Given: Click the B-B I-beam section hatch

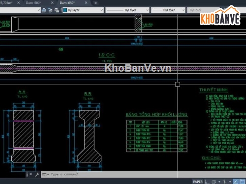Looking at the screenshot, I should point(89,136).
